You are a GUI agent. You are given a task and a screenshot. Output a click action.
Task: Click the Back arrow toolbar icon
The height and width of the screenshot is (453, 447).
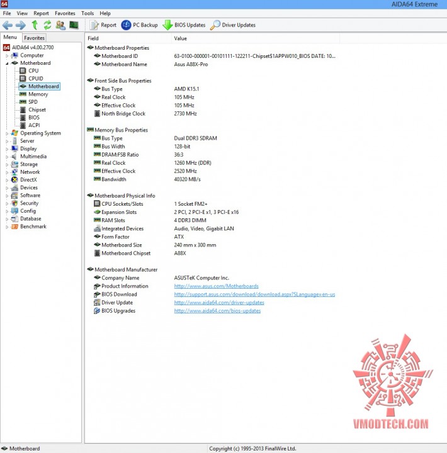[x=8, y=25]
